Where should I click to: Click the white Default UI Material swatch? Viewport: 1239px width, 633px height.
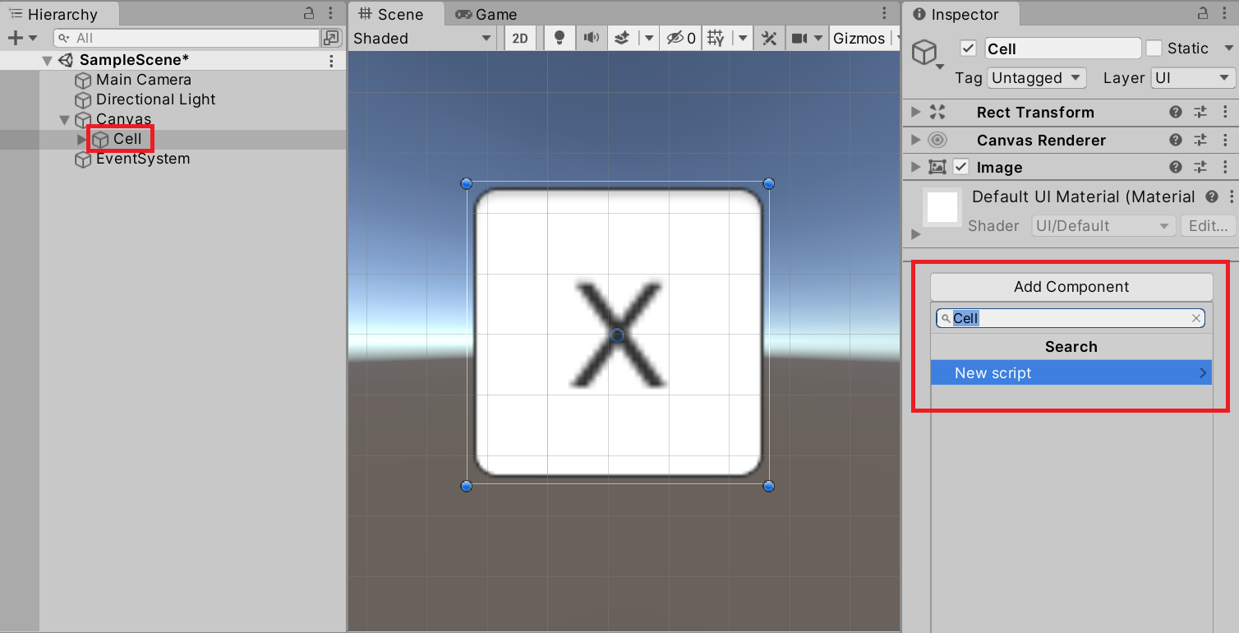pos(942,207)
